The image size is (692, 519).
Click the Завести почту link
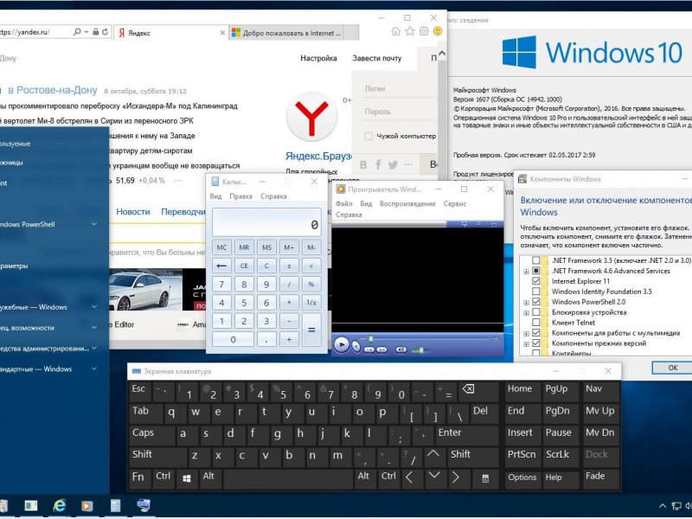coord(377,58)
